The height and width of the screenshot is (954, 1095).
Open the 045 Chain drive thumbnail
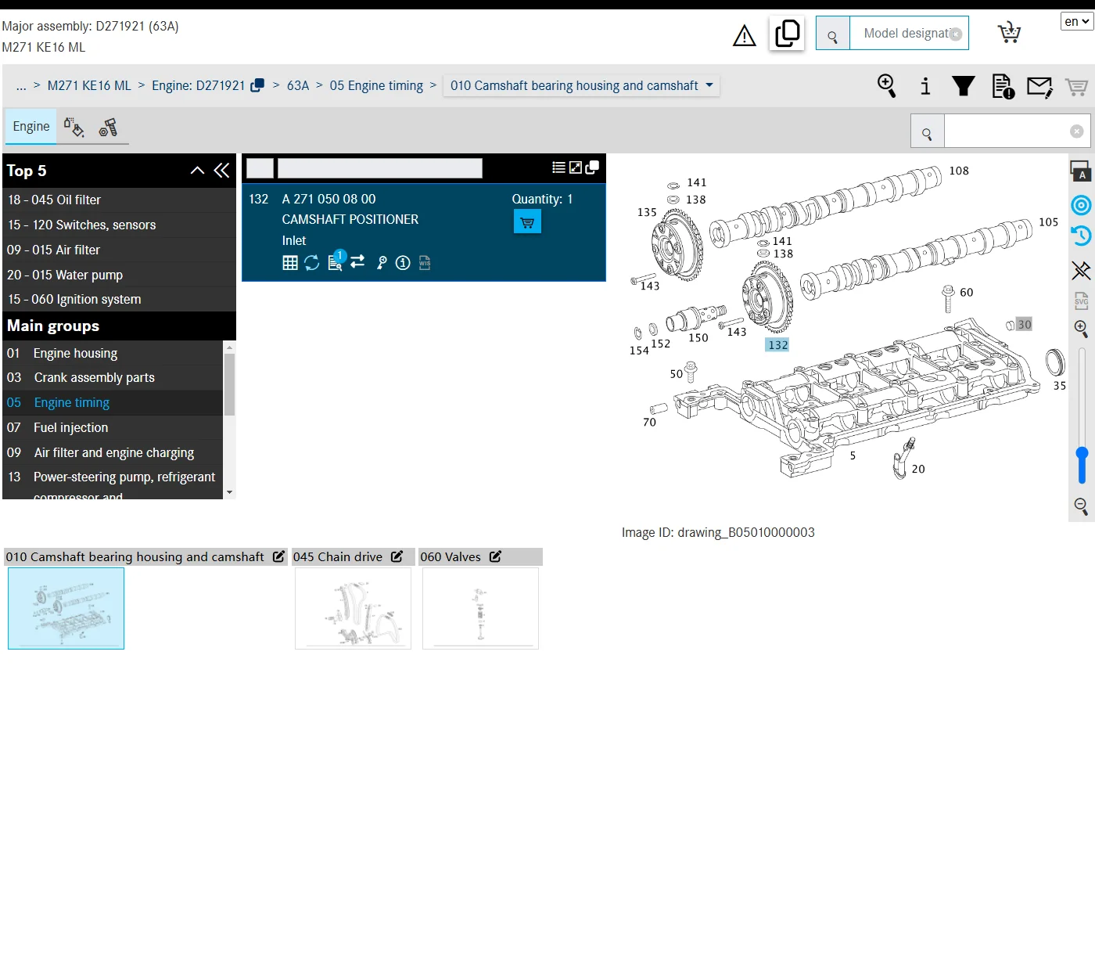353,609
